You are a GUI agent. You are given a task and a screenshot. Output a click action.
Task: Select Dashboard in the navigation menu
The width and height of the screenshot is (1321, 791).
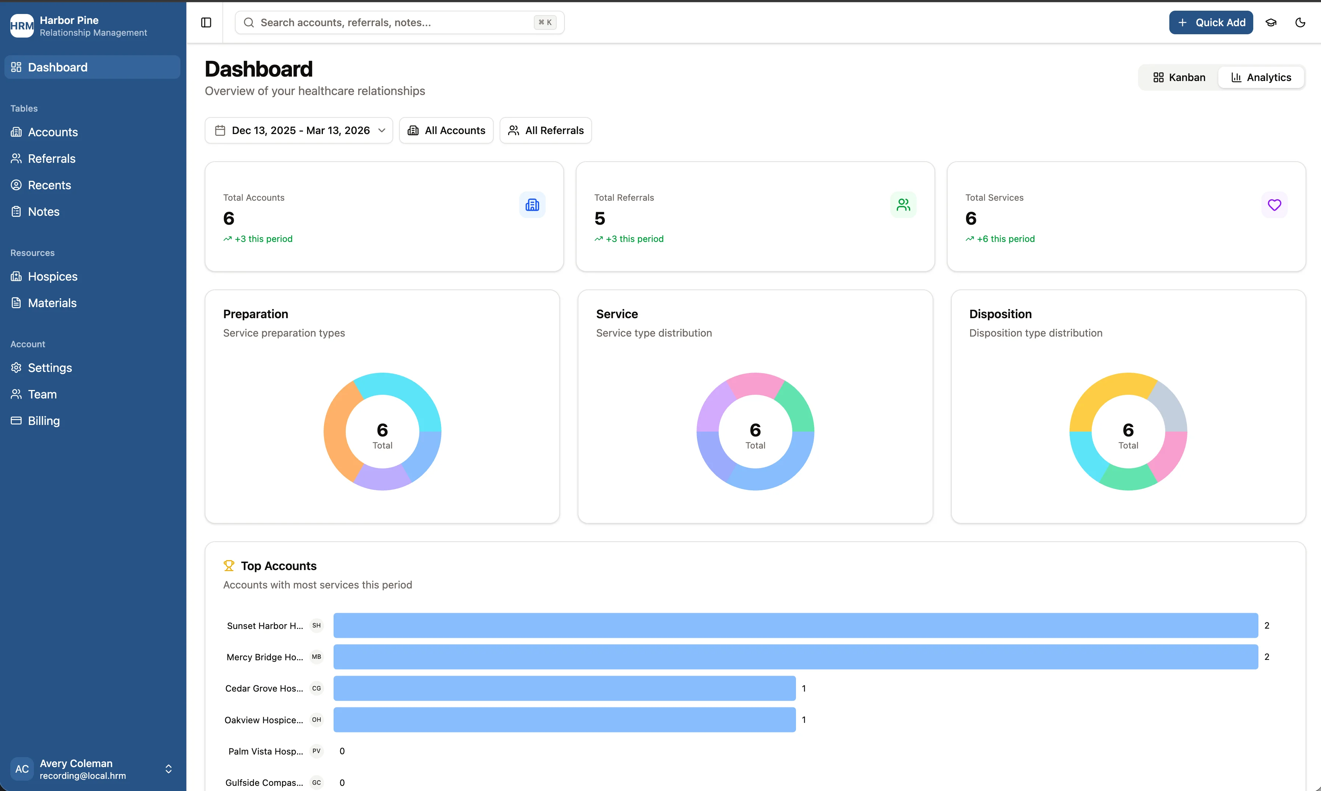coord(57,67)
